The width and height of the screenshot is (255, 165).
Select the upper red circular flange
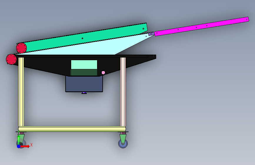pyautogui.click(x=21, y=48)
